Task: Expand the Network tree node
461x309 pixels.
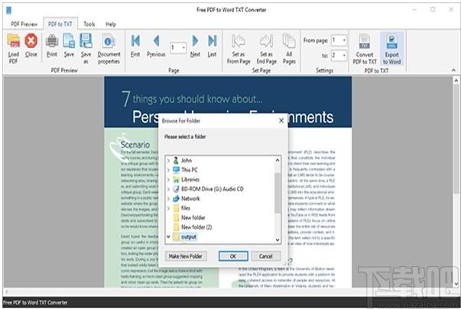Action: coord(168,199)
